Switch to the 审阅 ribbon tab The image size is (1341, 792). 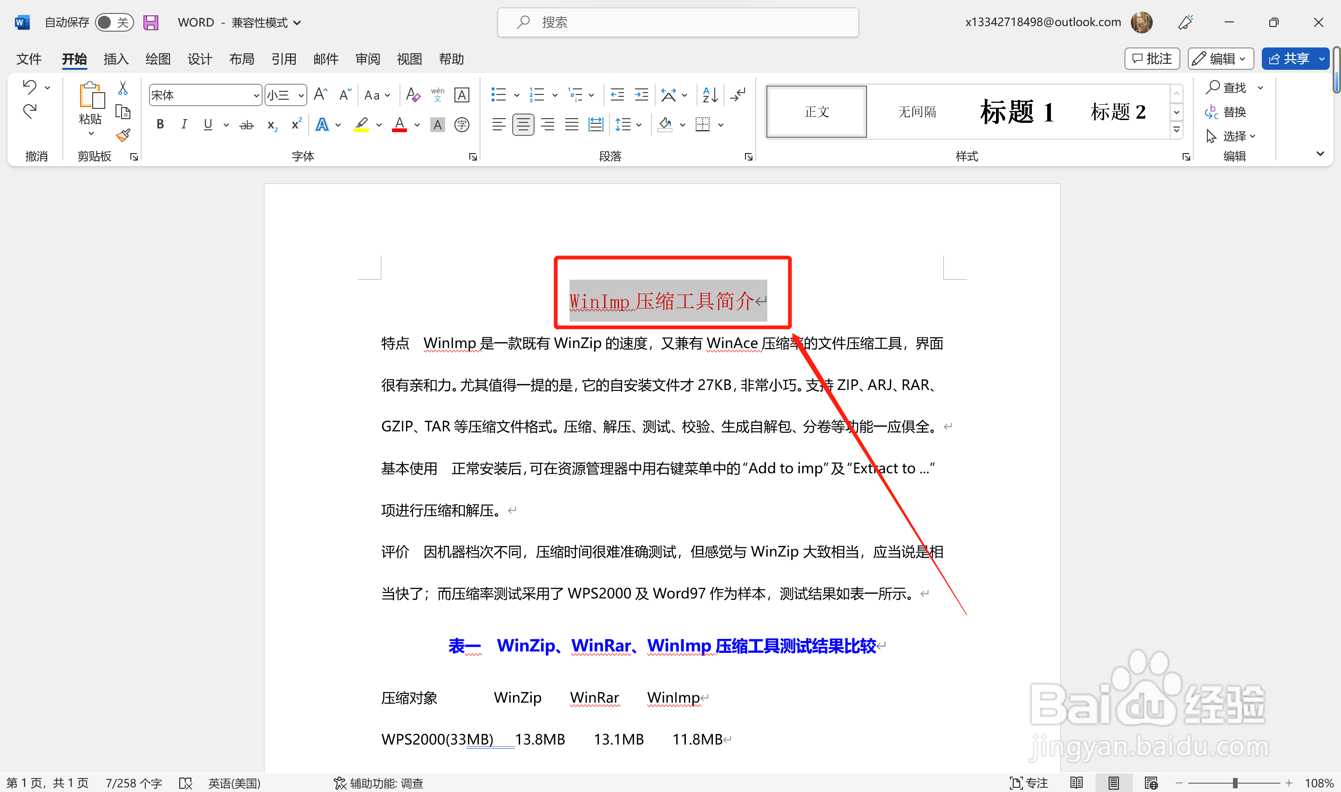(367, 59)
